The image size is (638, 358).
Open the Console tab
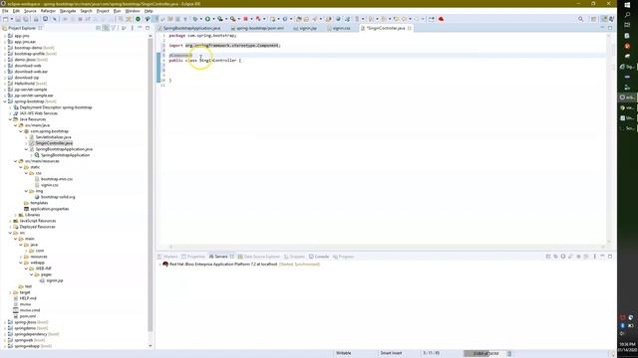(x=319, y=257)
